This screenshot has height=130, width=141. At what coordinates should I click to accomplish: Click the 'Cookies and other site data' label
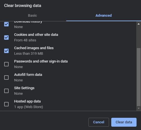tap(36, 35)
